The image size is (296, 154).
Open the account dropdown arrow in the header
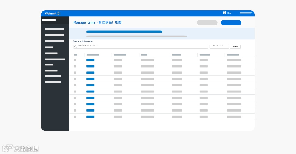[252, 13]
